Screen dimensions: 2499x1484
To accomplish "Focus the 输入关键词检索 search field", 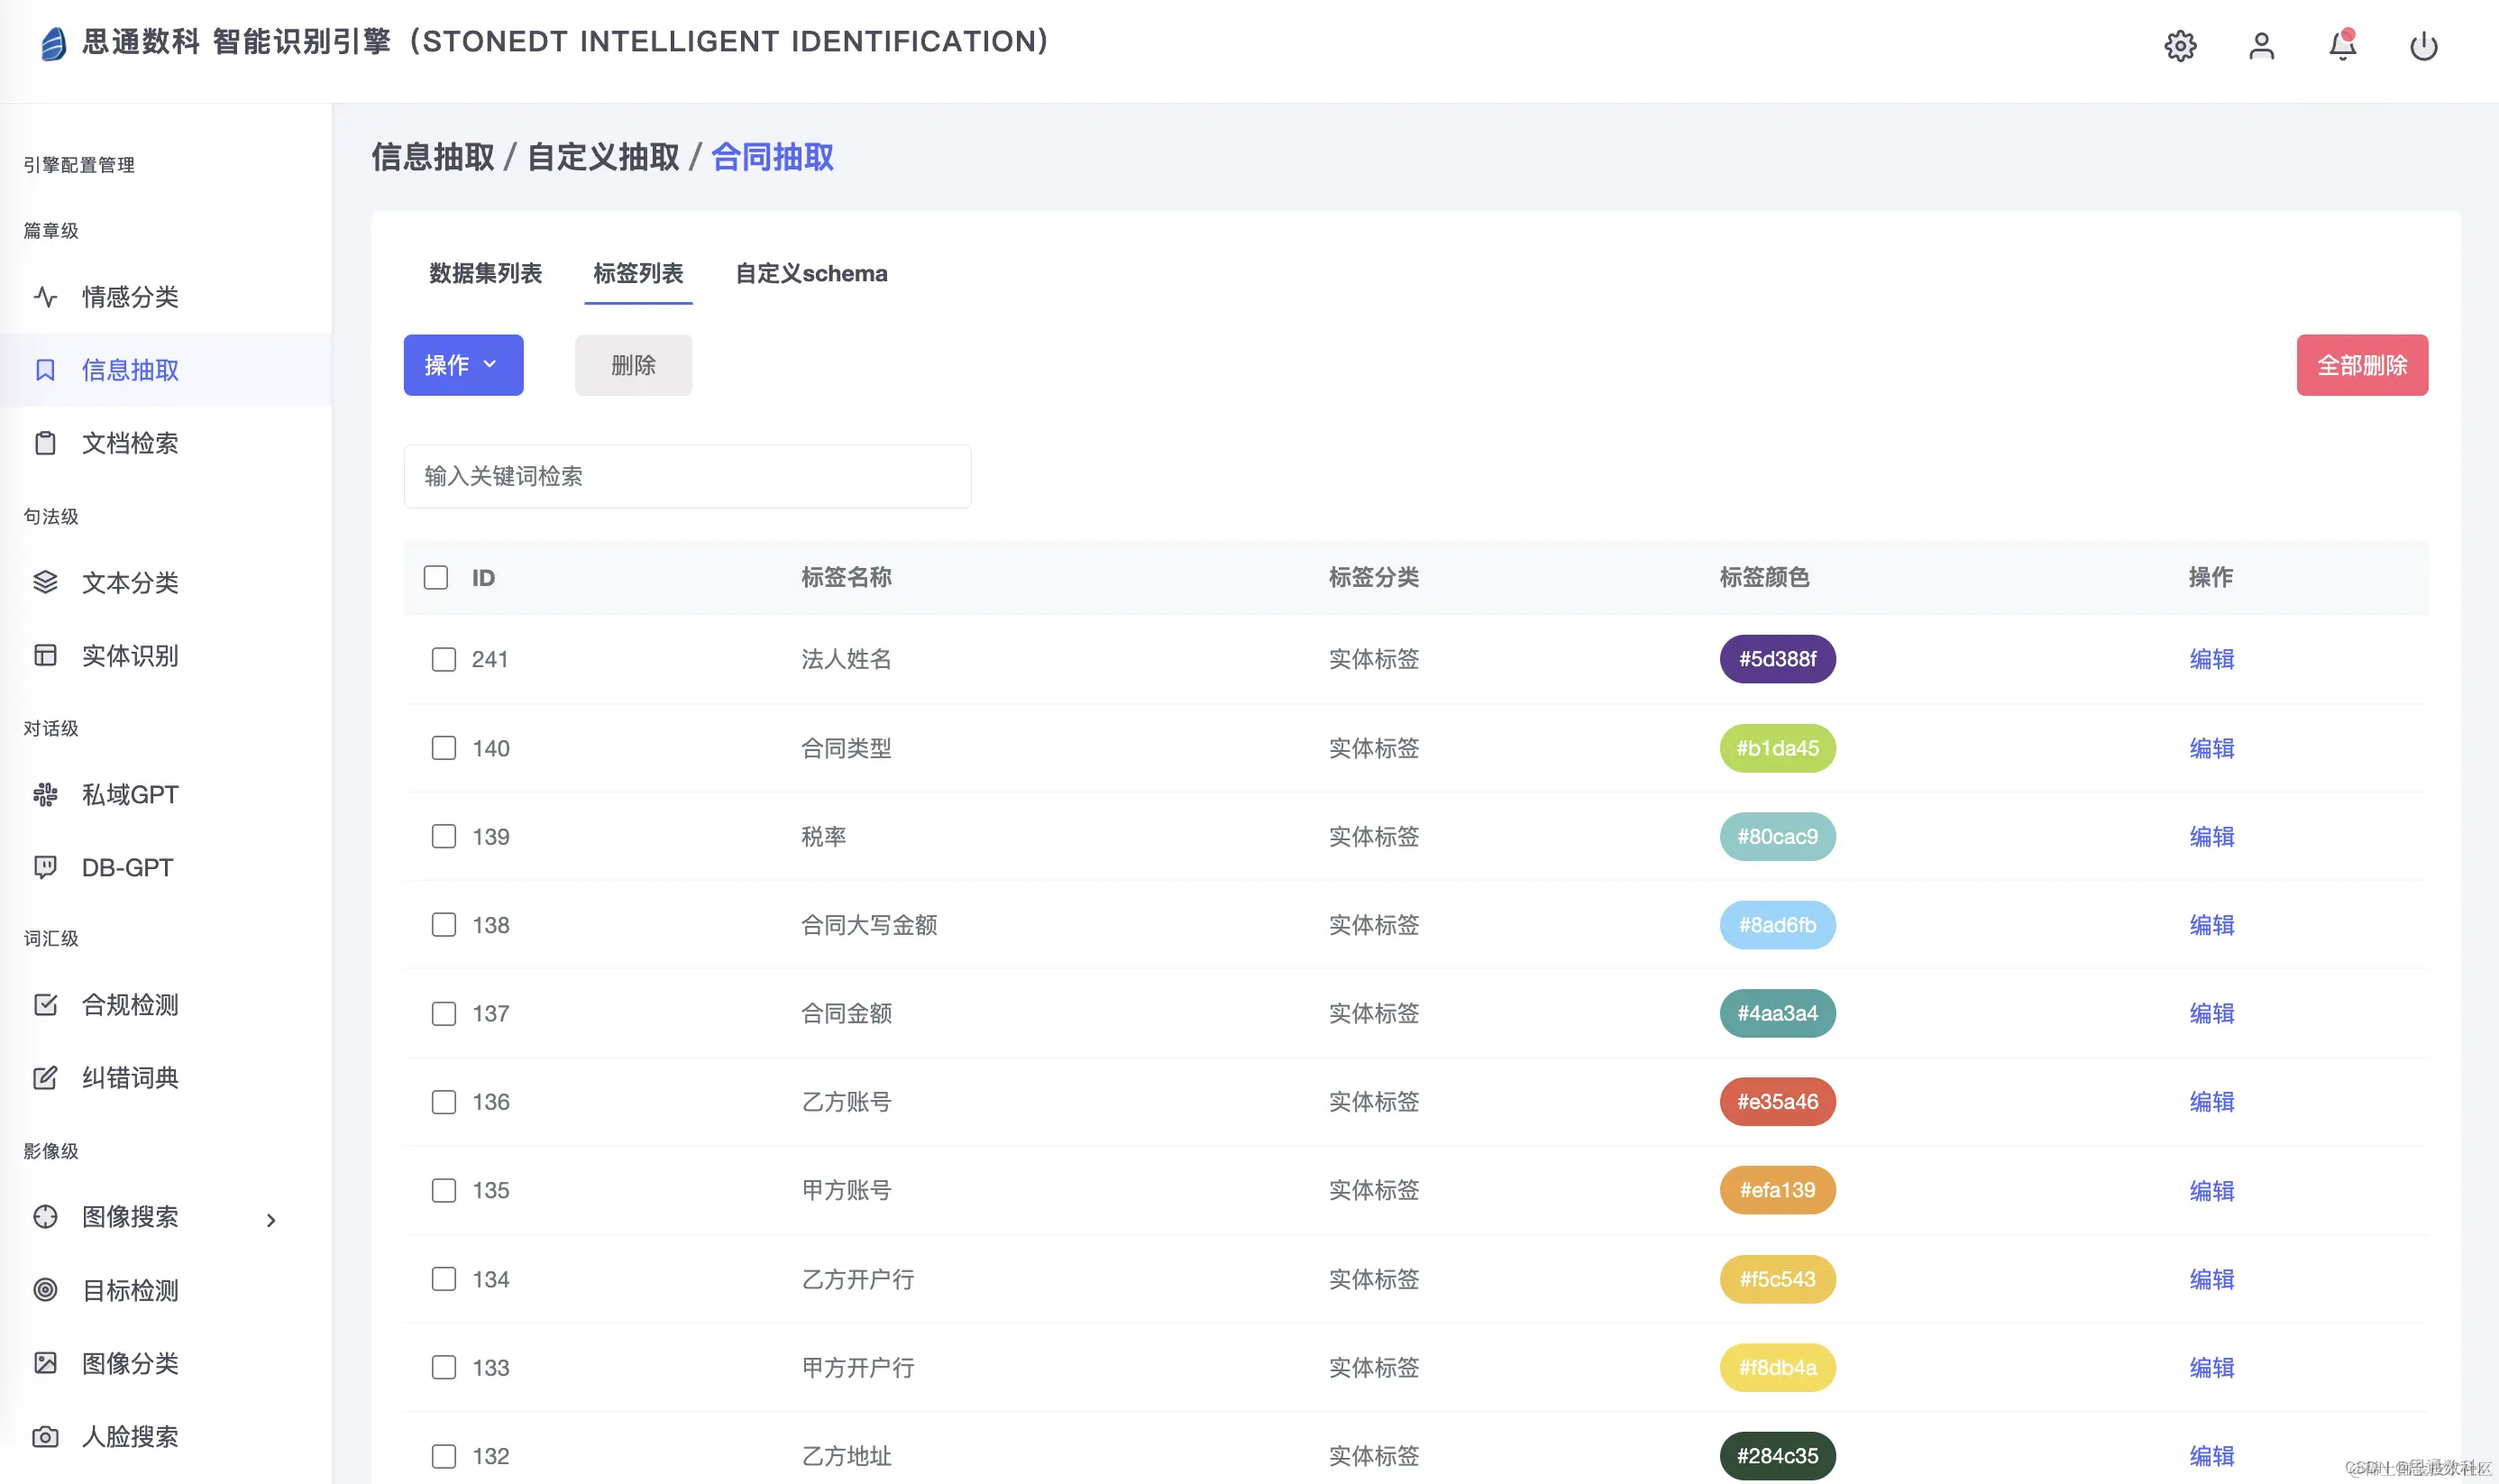I will pos(687,476).
